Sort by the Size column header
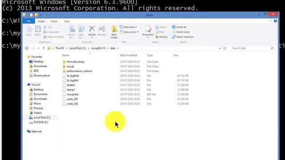The width and height of the screenshot is (285, 160). 176,55
